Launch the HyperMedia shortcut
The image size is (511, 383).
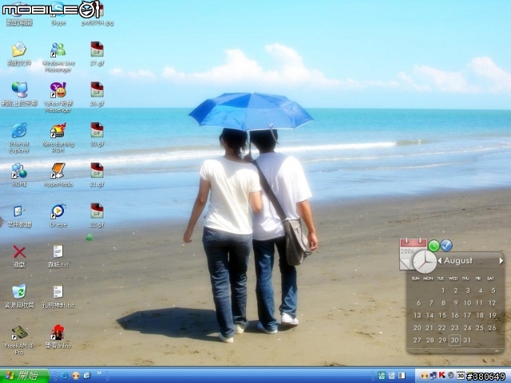coord(58,171)
